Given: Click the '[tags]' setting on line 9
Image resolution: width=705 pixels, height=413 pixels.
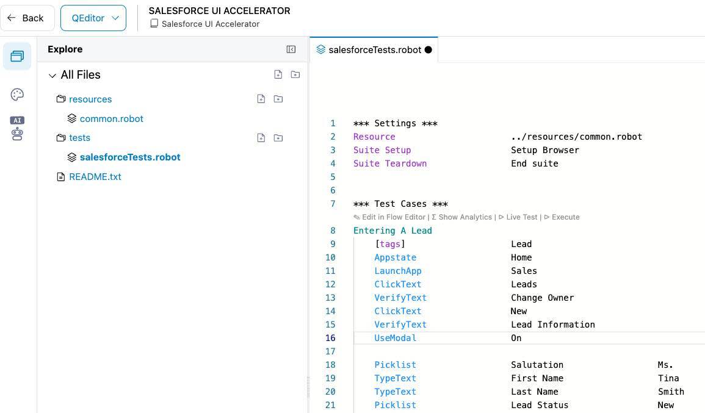Looking at the screenshot, I should click(390, 244).
